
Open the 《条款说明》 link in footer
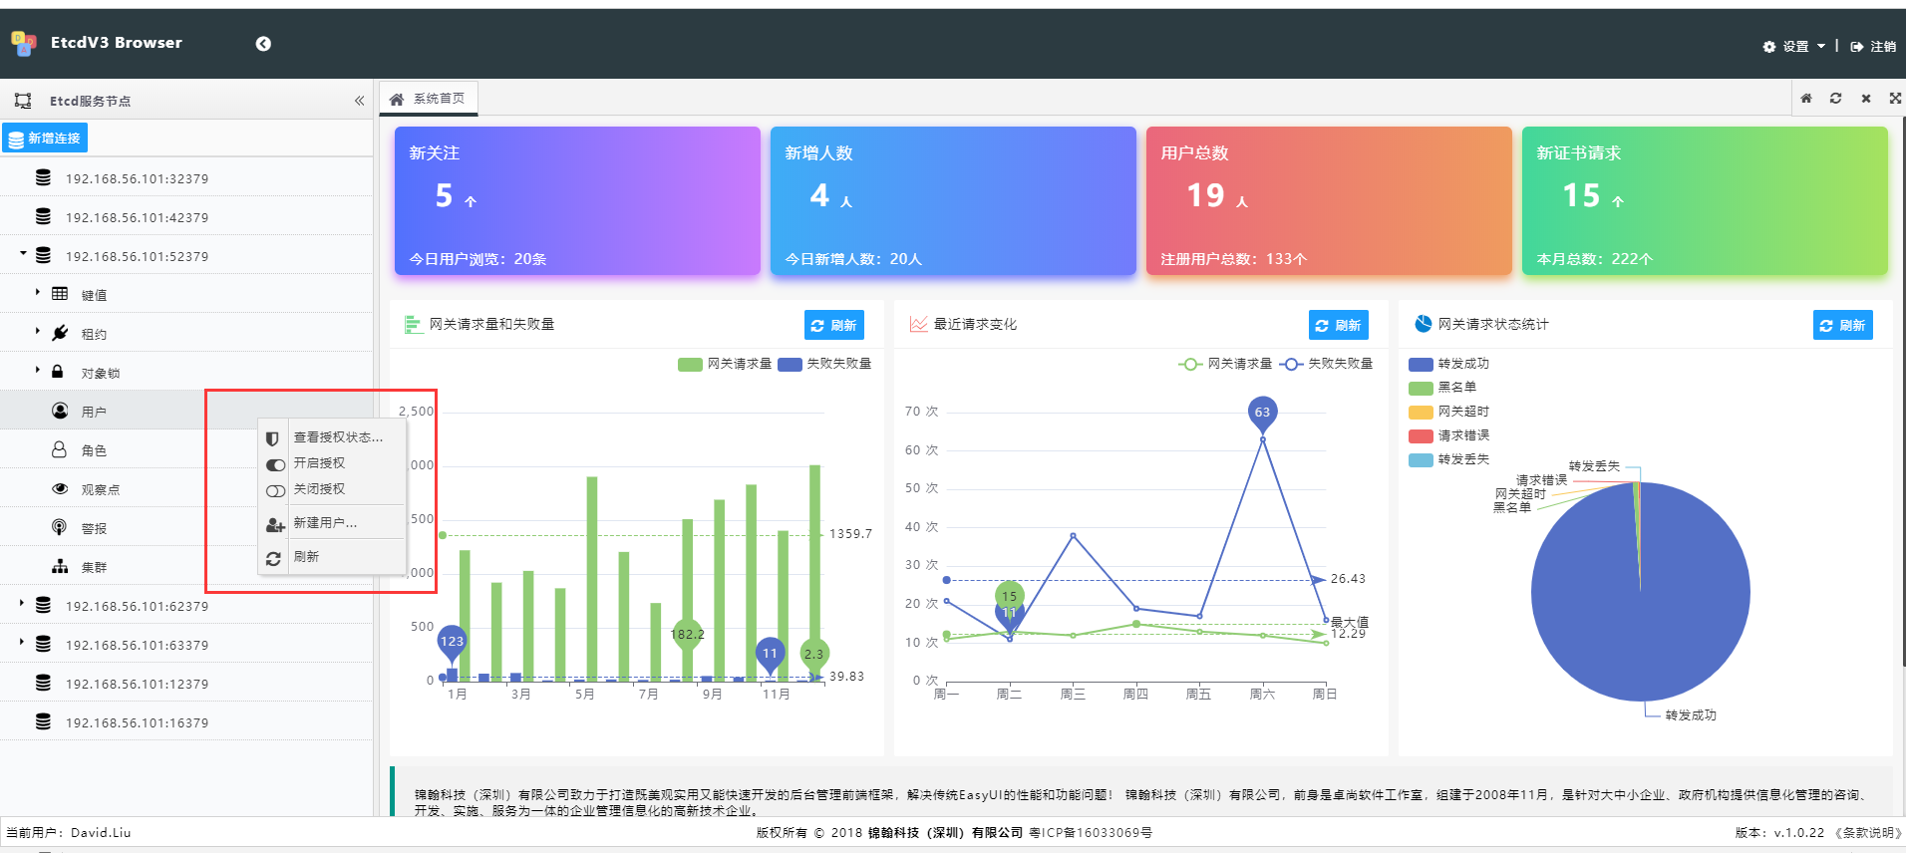click(1868, 833)
